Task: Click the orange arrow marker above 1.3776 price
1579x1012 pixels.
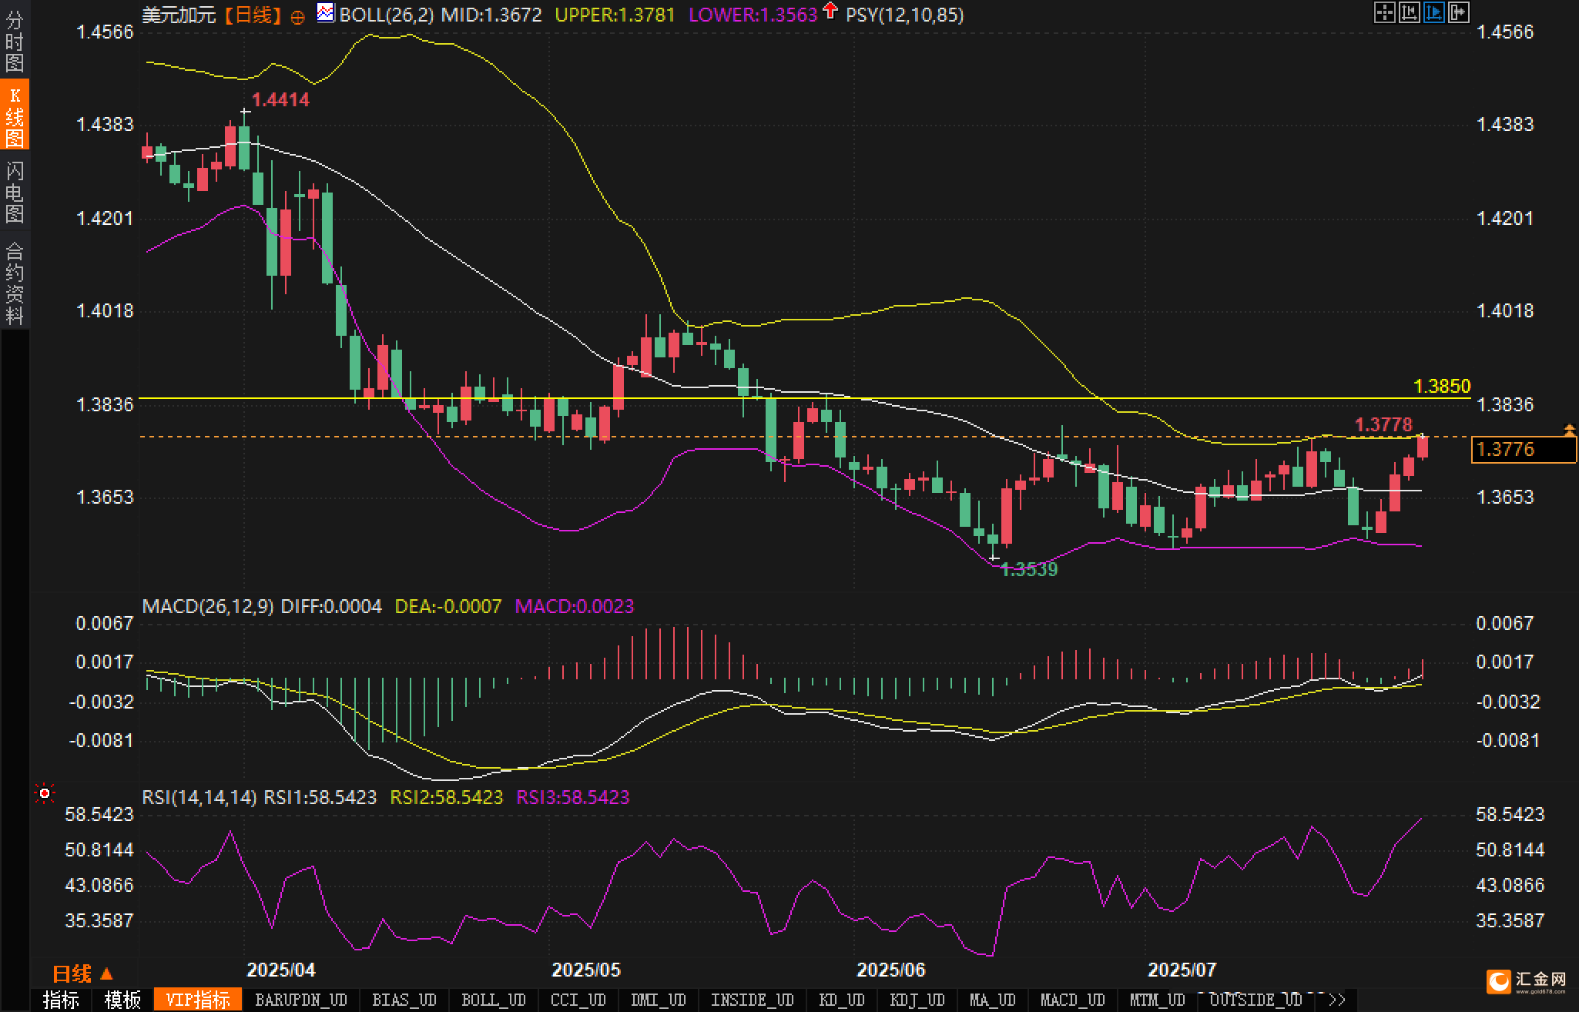Action: [x=1568, y=430]
